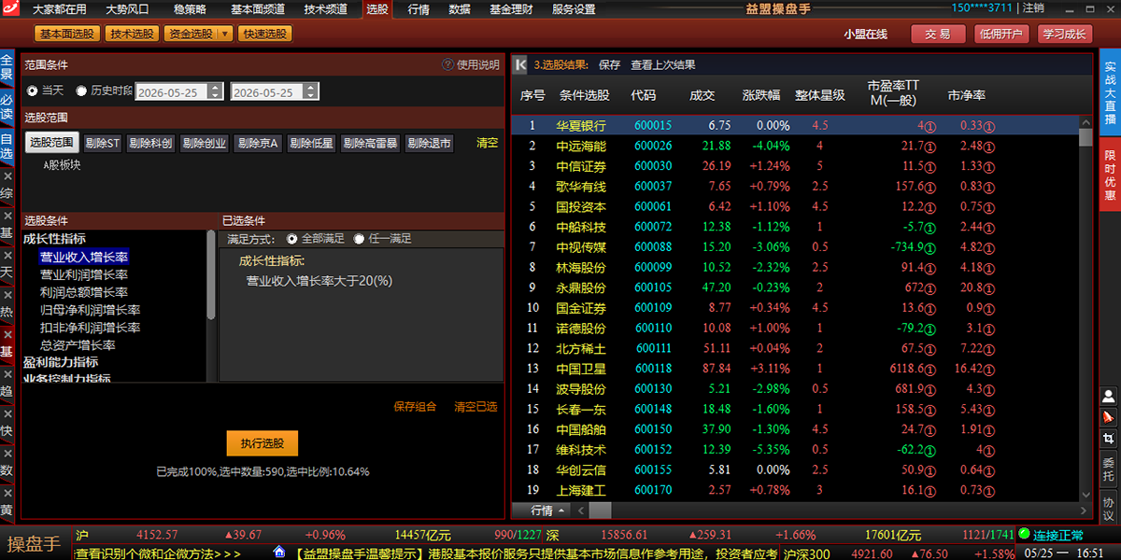This screenshot has height=560, width=1121.
Task: Expand the 行情 view selector
Action: [548, 511]
